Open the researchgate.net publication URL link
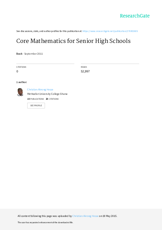This screenshot has height=230, width=162. 110,31
